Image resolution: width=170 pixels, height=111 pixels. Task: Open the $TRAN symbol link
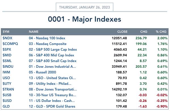point(8,89)
